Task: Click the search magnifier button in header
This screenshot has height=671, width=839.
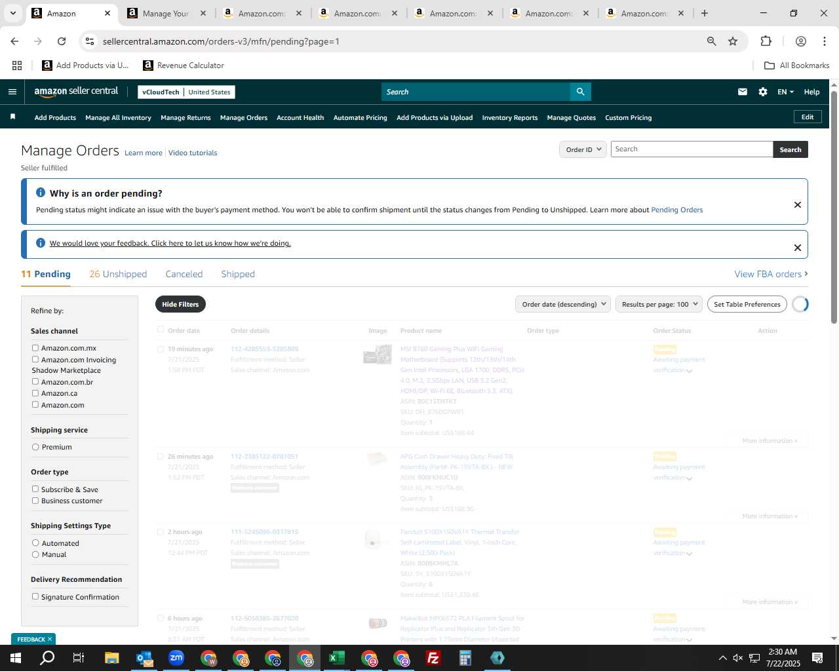Action: pyautogui.click(x=580, y=92)
